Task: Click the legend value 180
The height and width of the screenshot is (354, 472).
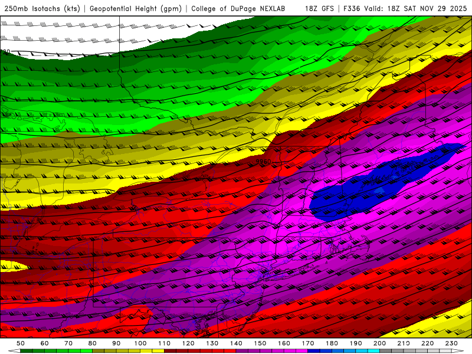Action: (332, 343)
